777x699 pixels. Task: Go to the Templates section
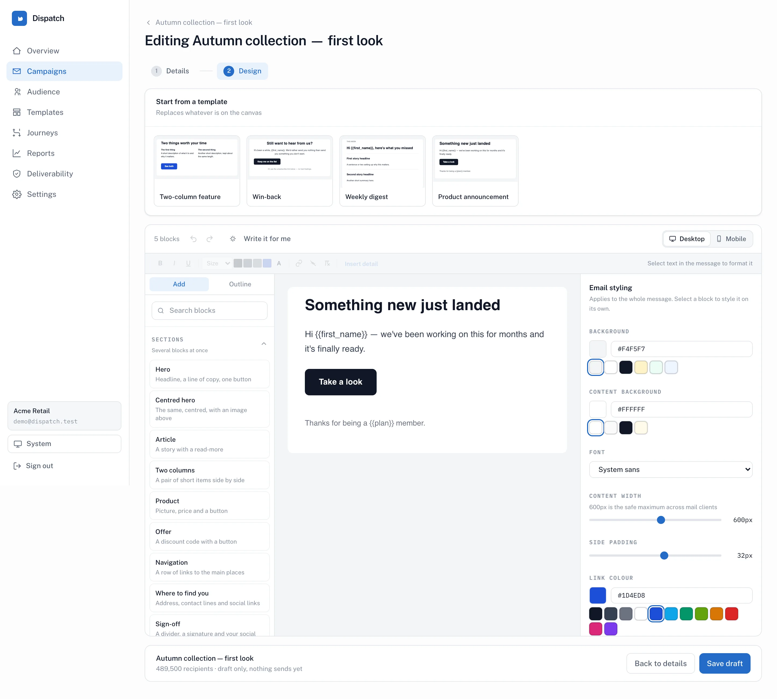point(64,112)
